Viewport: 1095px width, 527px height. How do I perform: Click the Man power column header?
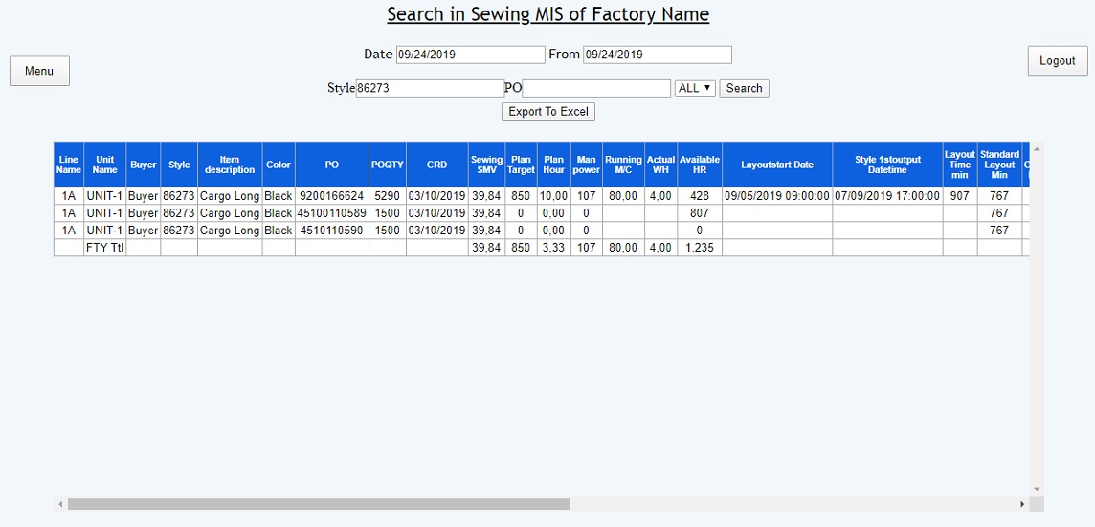click(587, 165)
